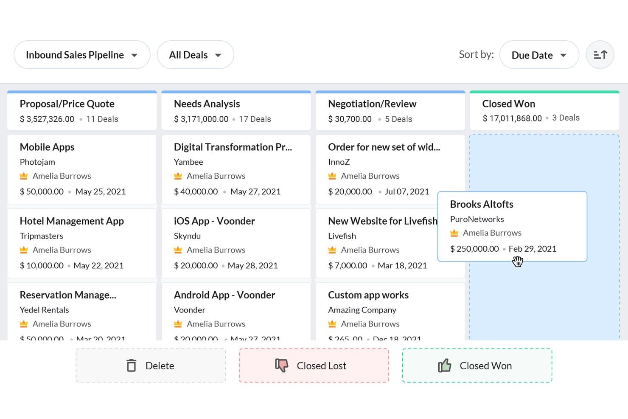Screen dimensions: 628x419
Task: Click crown icon on Digital Transformation card
Action: (178, 176)
